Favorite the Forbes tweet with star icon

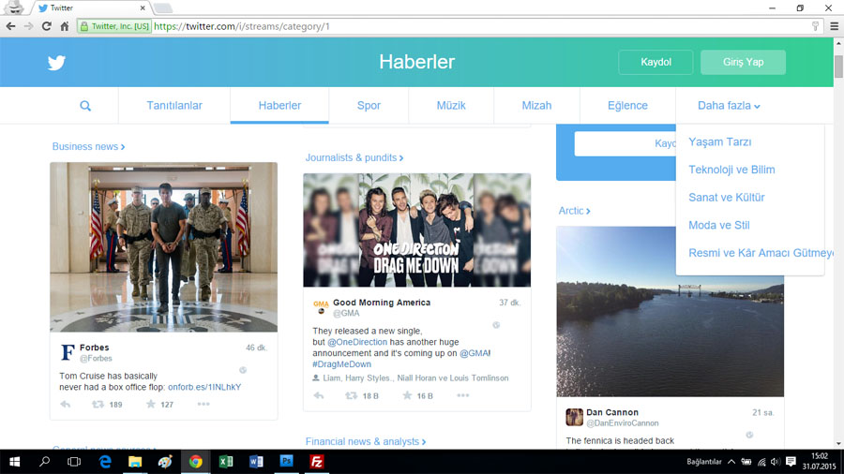click(x=151, y=404)
